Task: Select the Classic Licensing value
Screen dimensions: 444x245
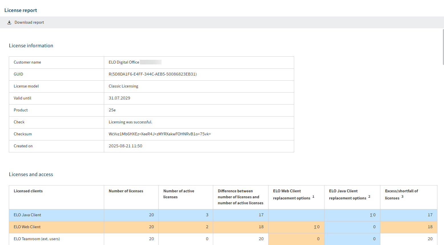Action: pyautogui.click(x=123, y=86)
